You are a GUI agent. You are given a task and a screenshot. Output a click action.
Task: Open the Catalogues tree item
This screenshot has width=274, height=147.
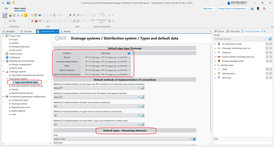[15, 57]
